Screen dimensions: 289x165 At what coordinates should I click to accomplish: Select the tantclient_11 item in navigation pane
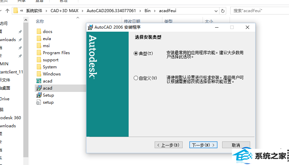pyautogui.click(x=11, y=72)
